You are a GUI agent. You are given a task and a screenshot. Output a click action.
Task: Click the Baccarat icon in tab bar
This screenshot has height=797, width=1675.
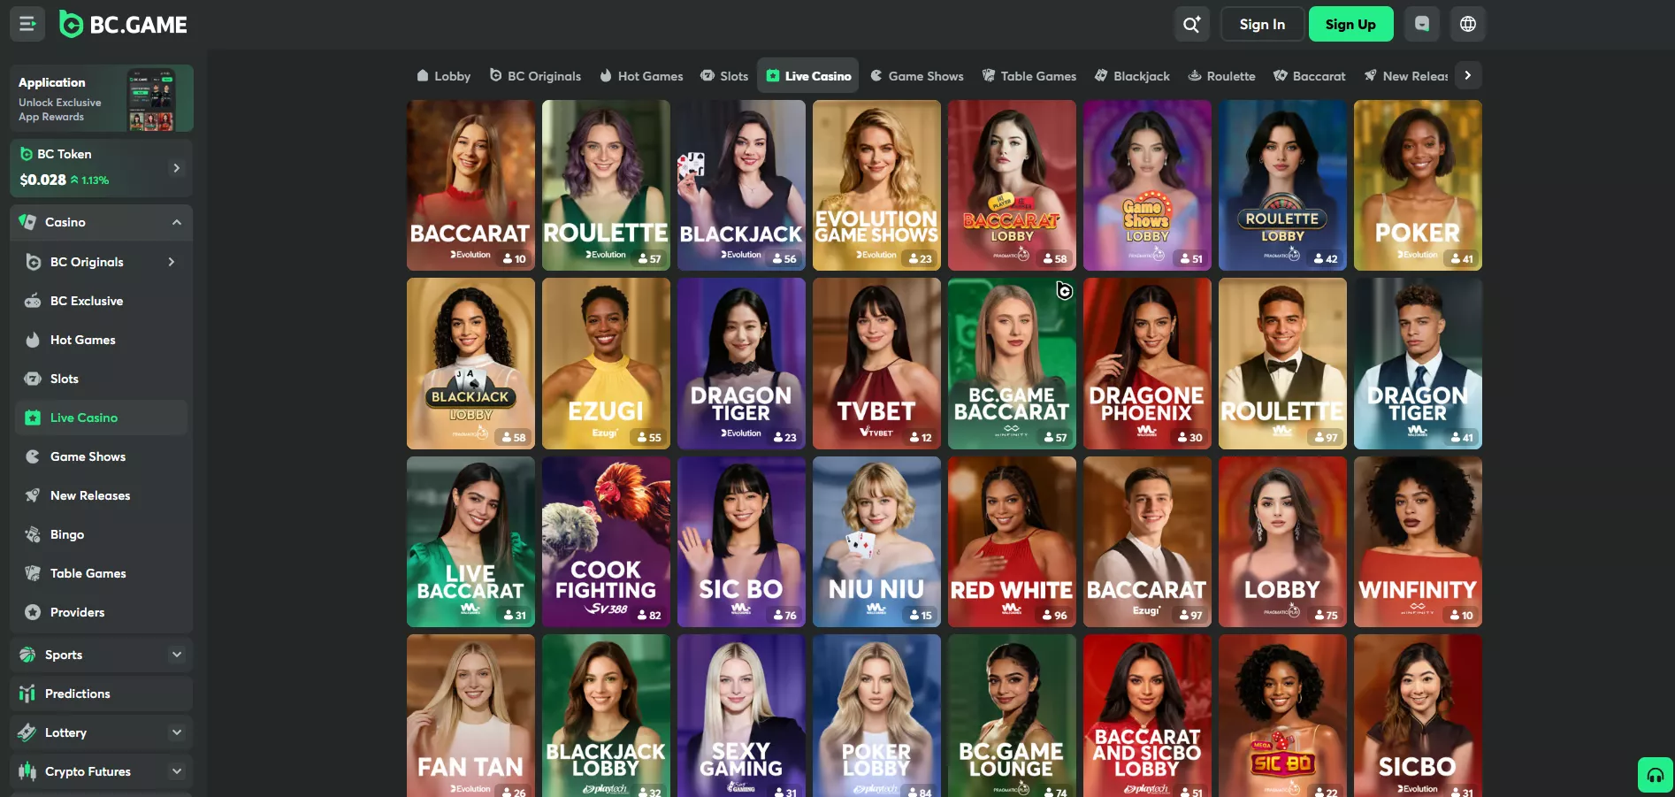1281,76
